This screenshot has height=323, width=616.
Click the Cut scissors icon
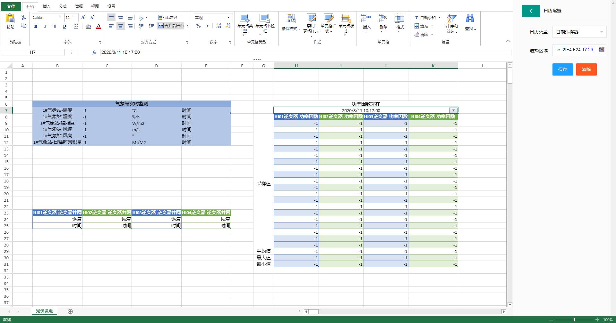tap(23, 17)
